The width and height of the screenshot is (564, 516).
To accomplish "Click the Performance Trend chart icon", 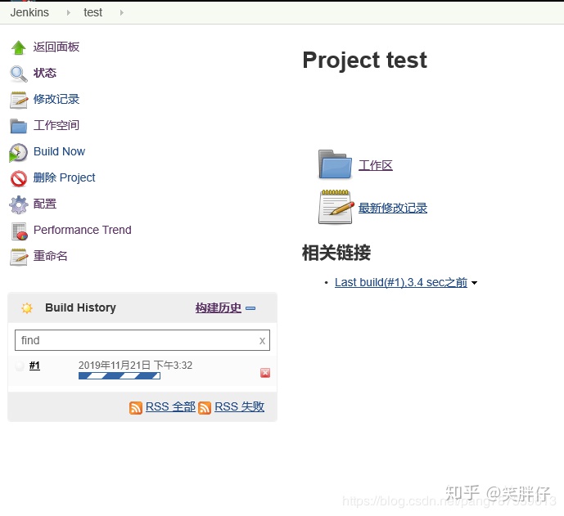I will [x=19, y=231].
